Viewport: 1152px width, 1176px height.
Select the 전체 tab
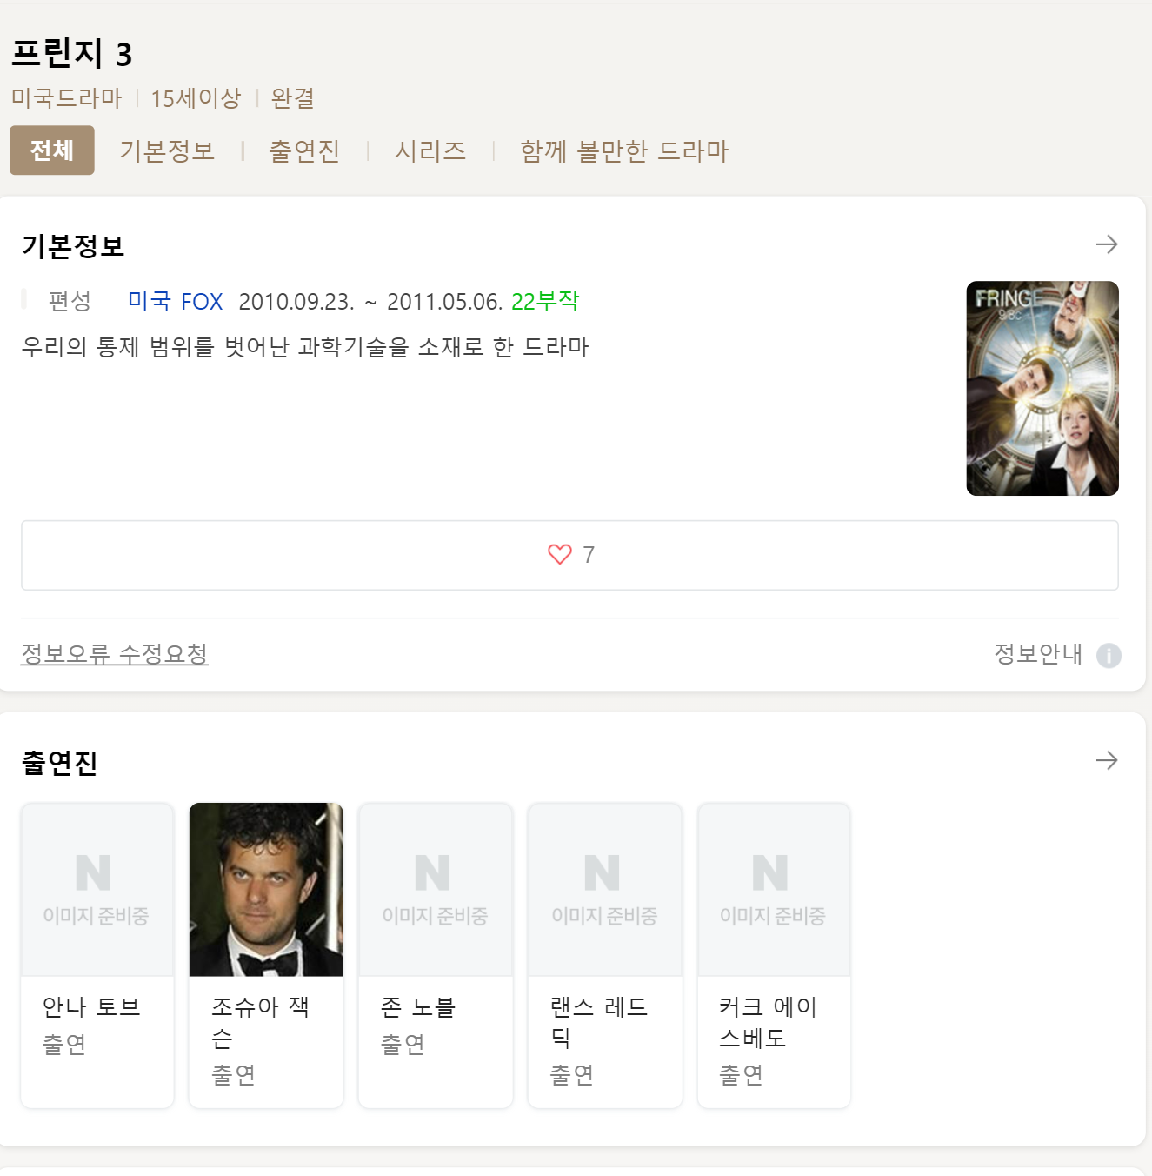(52, 150)
